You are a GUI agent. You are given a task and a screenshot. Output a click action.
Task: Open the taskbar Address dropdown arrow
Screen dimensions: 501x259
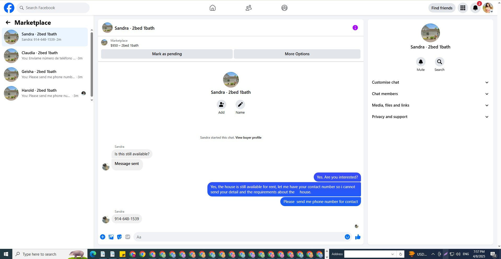[x=392, y=254]
